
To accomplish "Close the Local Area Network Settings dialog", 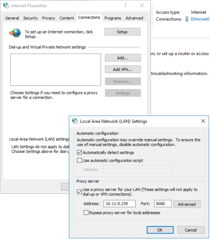I will (x=203, y=121).
